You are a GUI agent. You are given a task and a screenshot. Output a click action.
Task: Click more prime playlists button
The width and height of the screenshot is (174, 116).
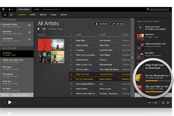point(22,95)
